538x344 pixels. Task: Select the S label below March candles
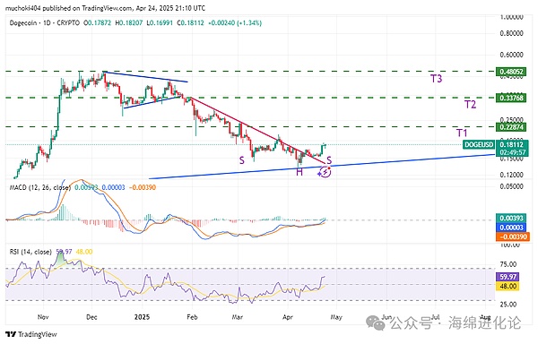click(x=242, y=160)
